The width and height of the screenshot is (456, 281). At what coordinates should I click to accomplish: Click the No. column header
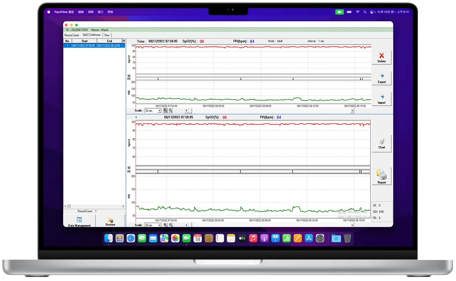tap(68, 41)
